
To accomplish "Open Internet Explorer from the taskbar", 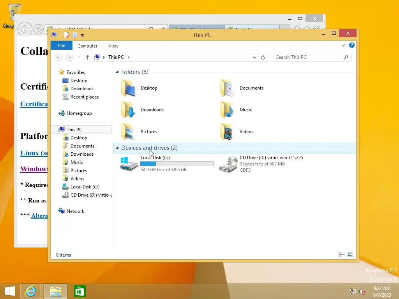I will [x=30, y=291].
